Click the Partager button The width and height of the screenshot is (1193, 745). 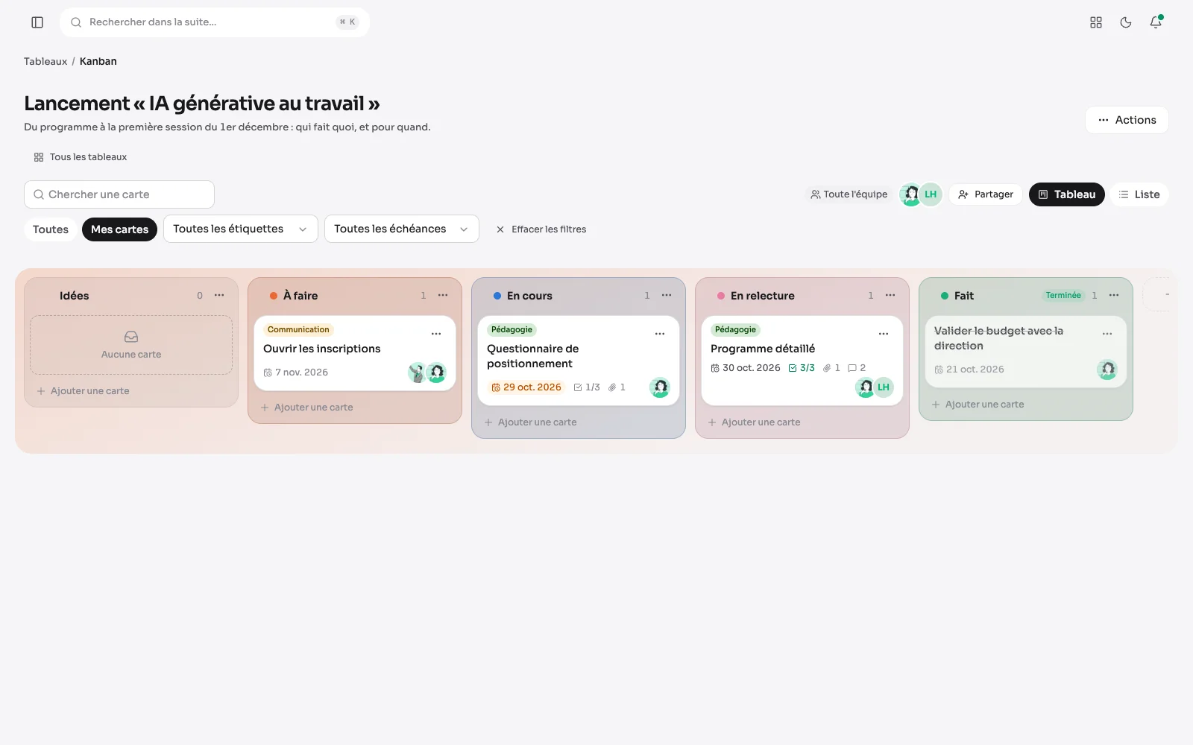[x=986, y=194]
